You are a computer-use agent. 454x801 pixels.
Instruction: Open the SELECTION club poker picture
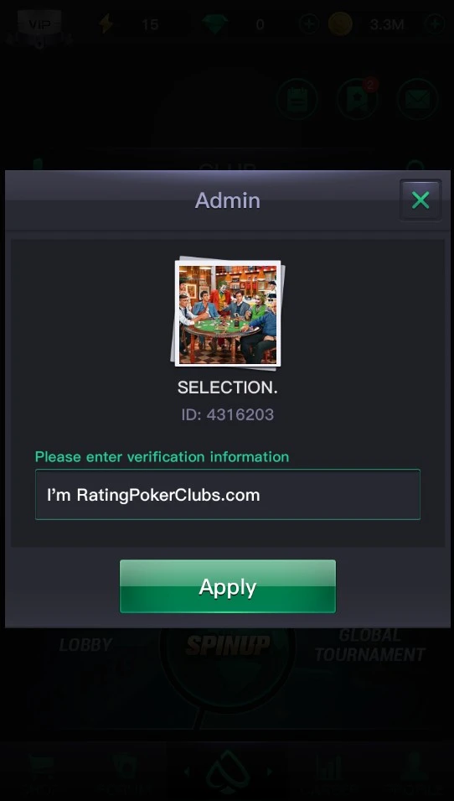[228, 315]
